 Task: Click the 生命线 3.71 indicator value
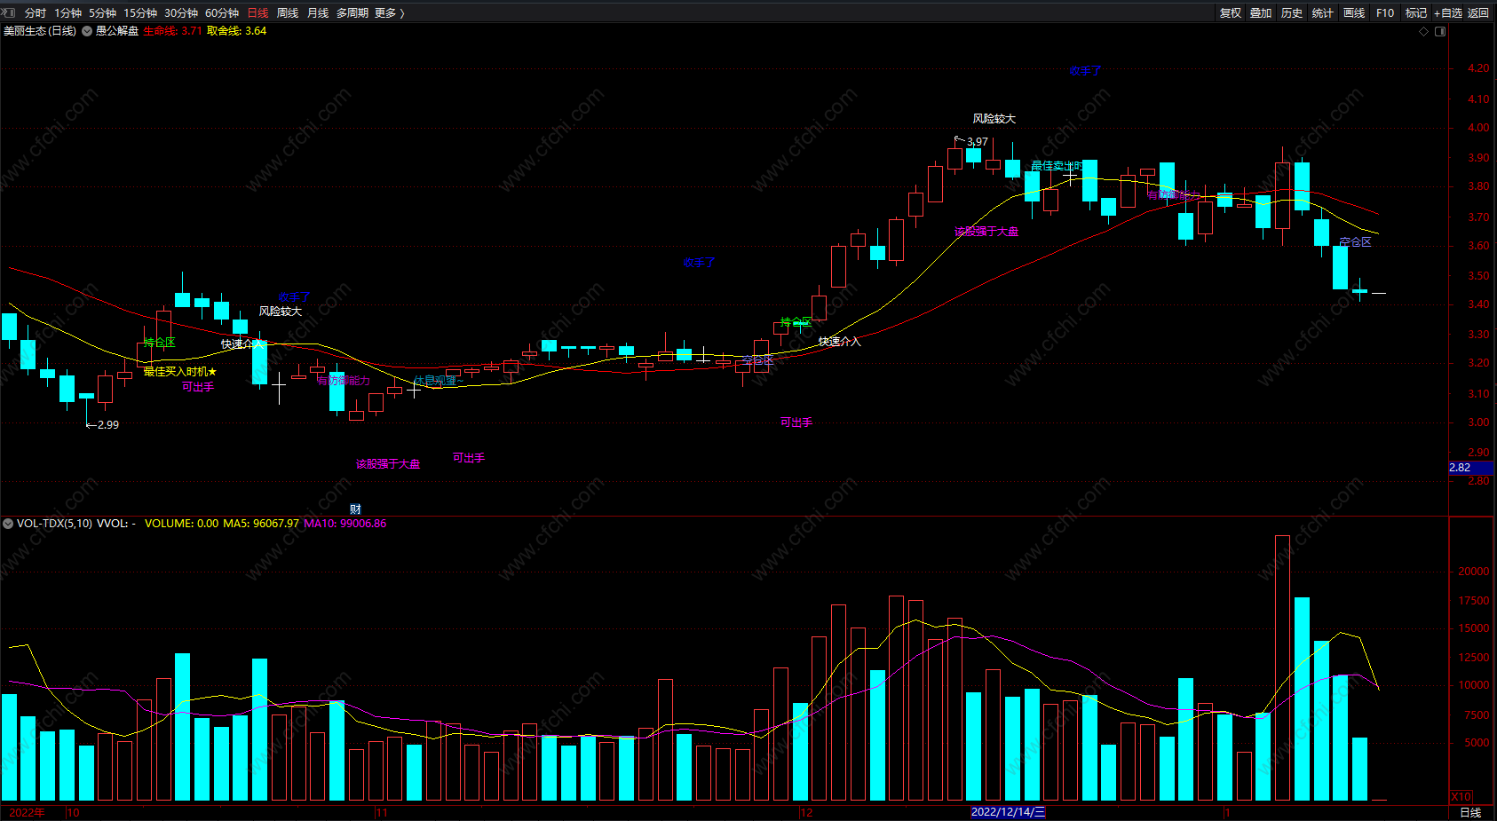pos(172,31)
